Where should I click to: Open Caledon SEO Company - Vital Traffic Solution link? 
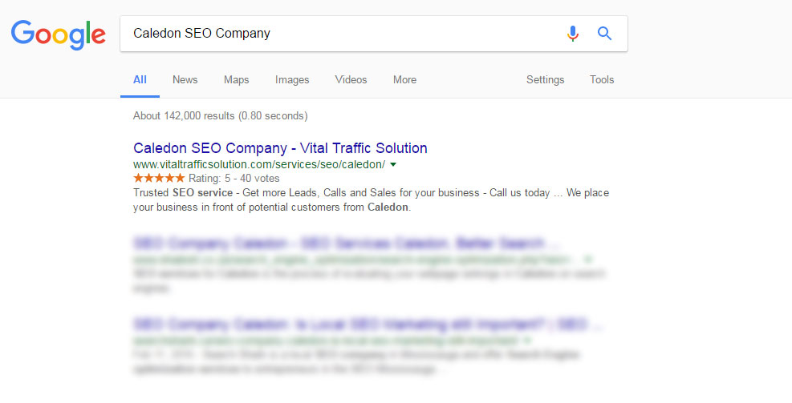280,147
